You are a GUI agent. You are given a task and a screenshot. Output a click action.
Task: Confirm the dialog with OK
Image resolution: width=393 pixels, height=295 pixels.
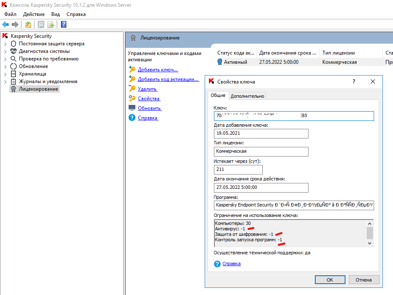click(330, 280)
